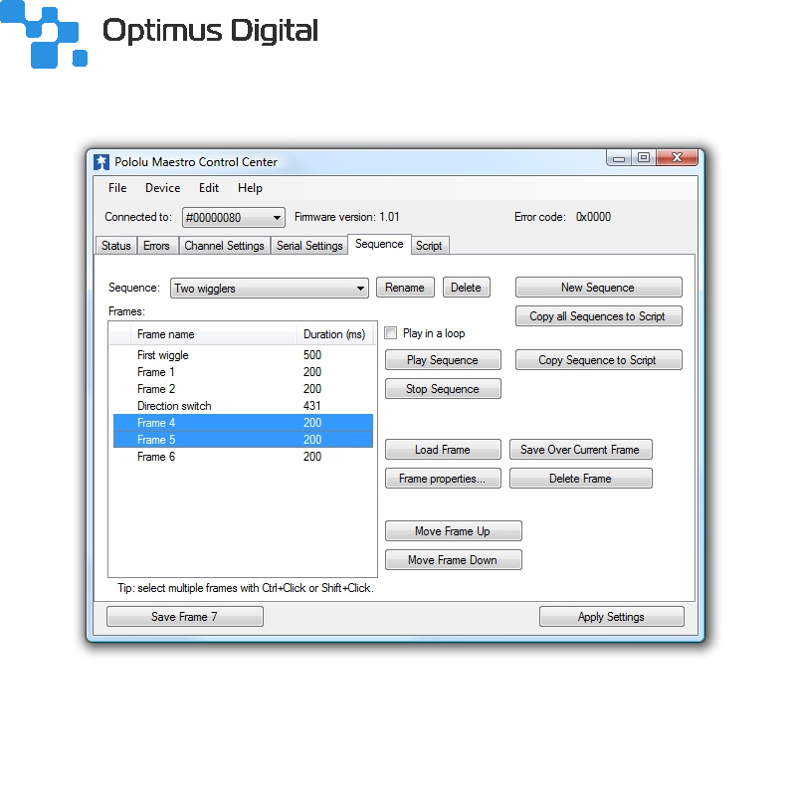Open the Edit menu
The width and height of the screenshot is (796, 796).
click(209, 188)
